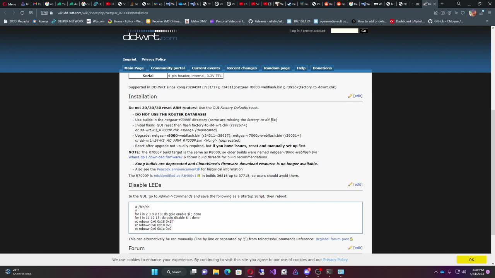Open GitHub CMoyuer bookmark
This screenshot has height=278, width=495.
coord(445,21)
